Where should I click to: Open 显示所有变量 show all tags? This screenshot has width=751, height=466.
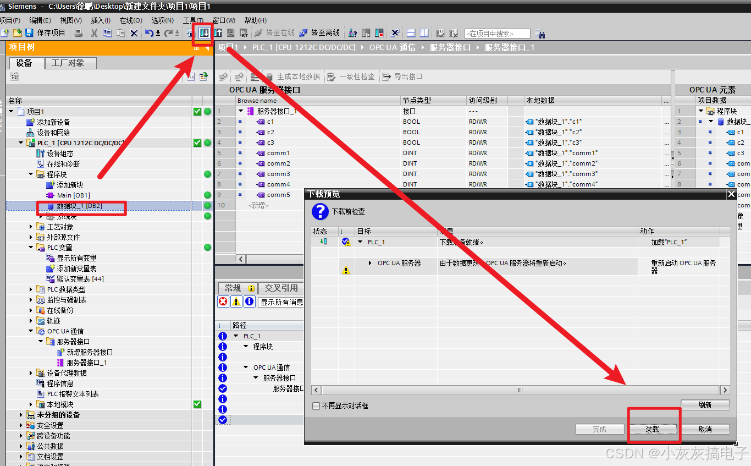71,258
